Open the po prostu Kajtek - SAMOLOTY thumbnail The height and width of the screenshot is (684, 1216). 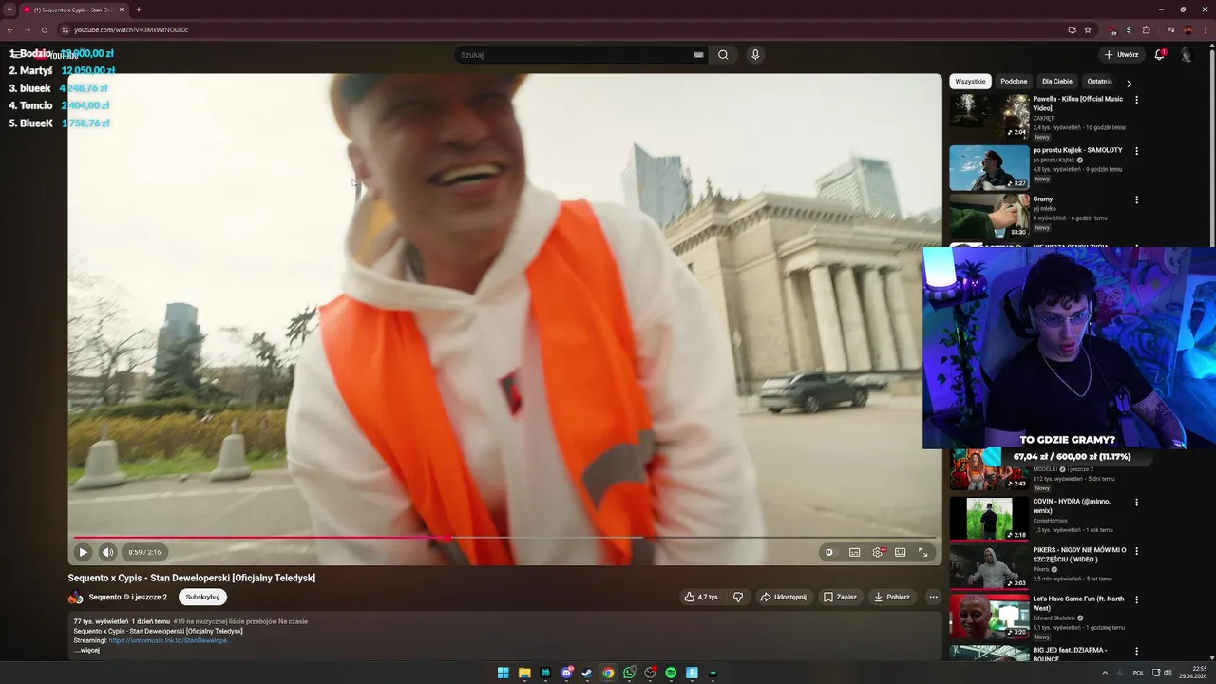pos(989,167)
